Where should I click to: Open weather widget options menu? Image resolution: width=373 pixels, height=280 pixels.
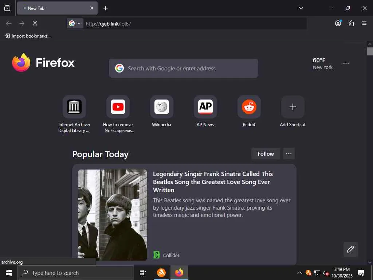pos(346,63)
